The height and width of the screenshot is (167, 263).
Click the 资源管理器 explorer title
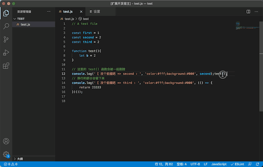(24, 12)
